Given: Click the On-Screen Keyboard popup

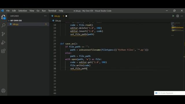Looking at the screenshot, I should pos(169,93).
